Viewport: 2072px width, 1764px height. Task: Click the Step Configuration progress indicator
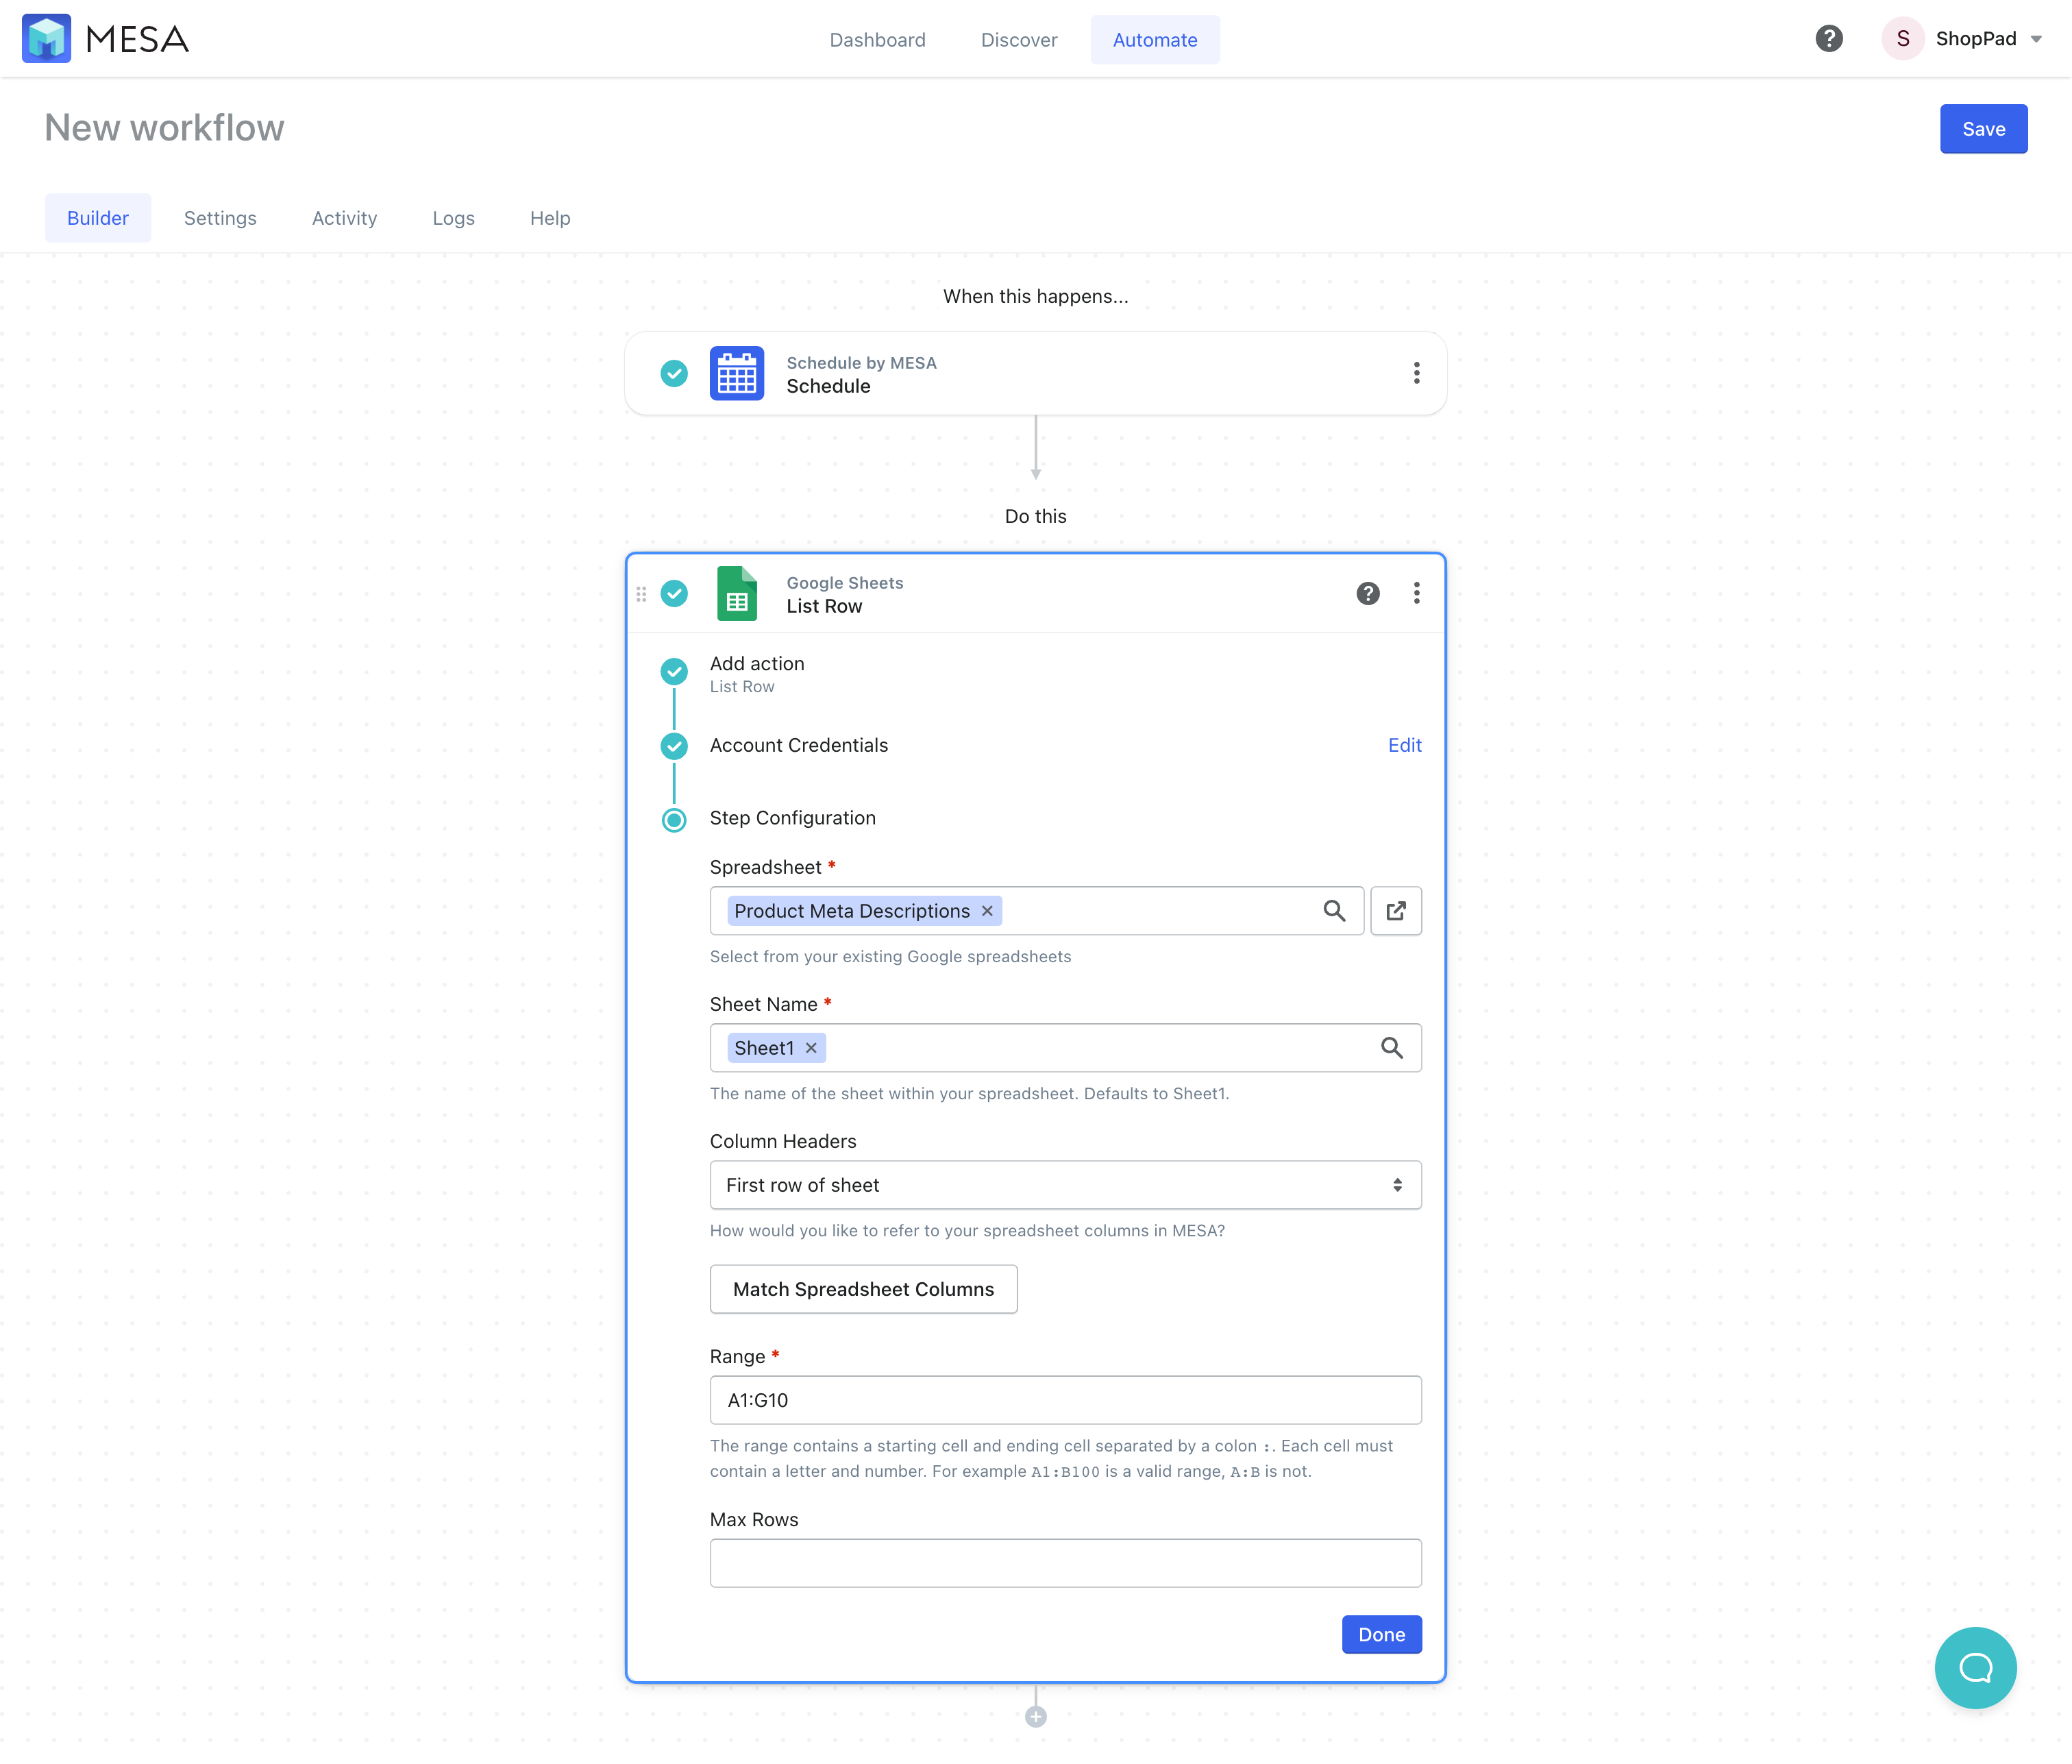point(674,820)
